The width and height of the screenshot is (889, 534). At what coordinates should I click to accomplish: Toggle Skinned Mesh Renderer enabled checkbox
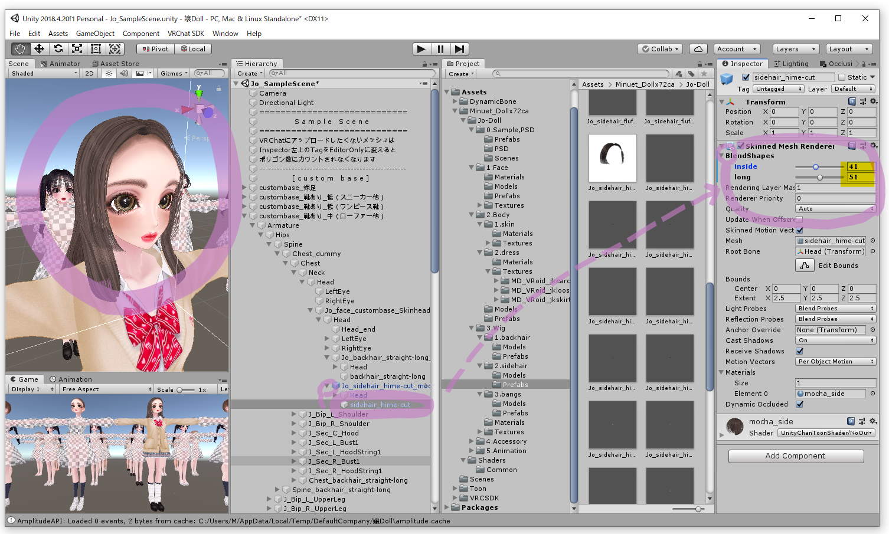(x=740, y=146)
